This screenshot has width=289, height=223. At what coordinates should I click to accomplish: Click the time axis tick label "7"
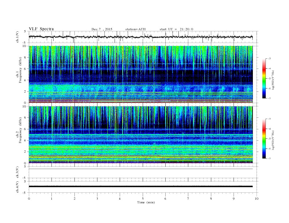tap(188, 199)
